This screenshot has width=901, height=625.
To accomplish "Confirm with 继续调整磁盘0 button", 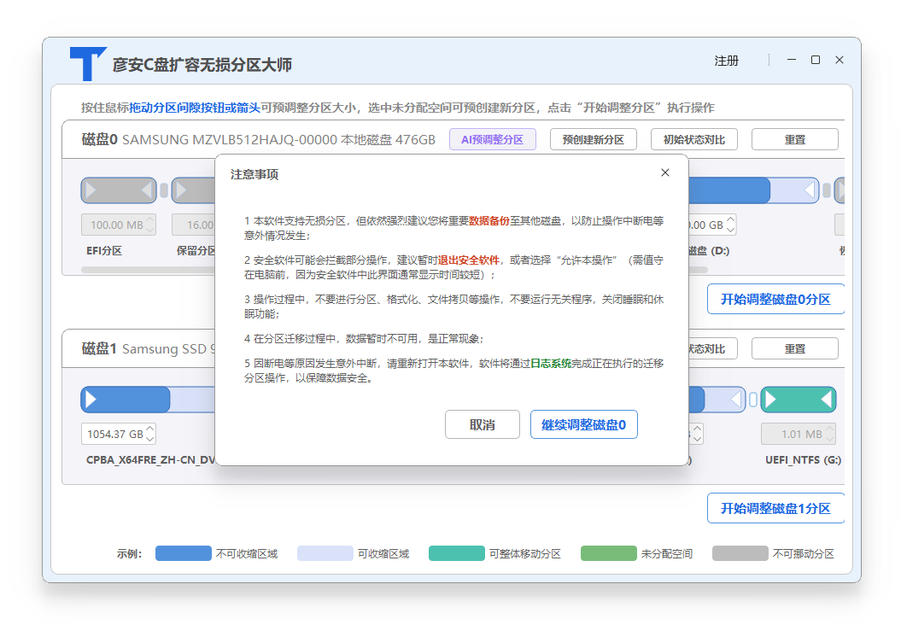I will (x=584, y=424).
